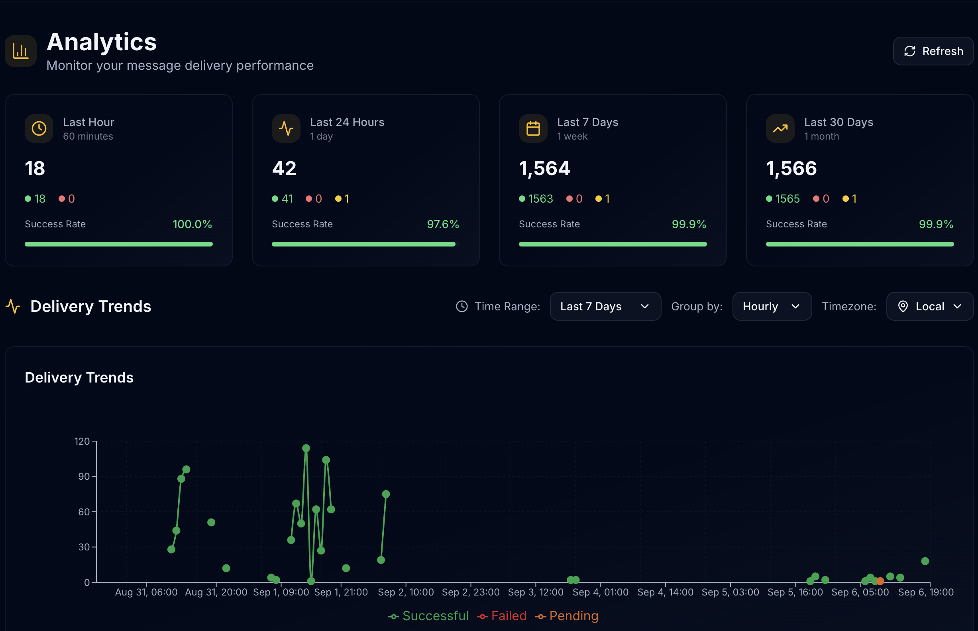Click the location pin icon in Timezone selector
The image size is (978, 631).
click(x=903, y=306)
